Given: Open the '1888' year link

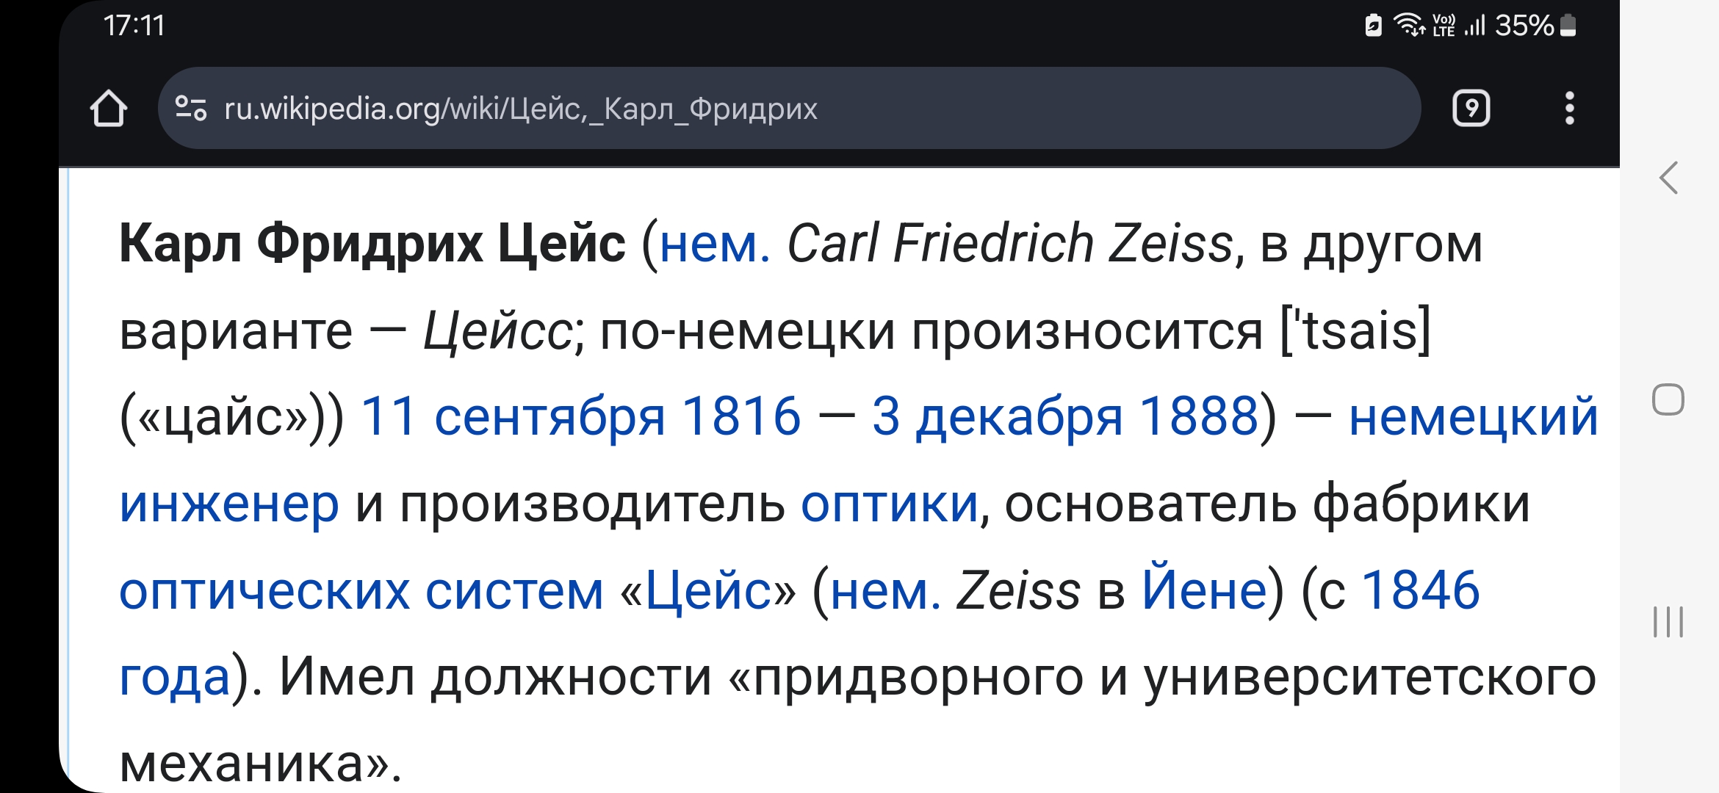Looking at the screenshot, I should point(1199,416).
